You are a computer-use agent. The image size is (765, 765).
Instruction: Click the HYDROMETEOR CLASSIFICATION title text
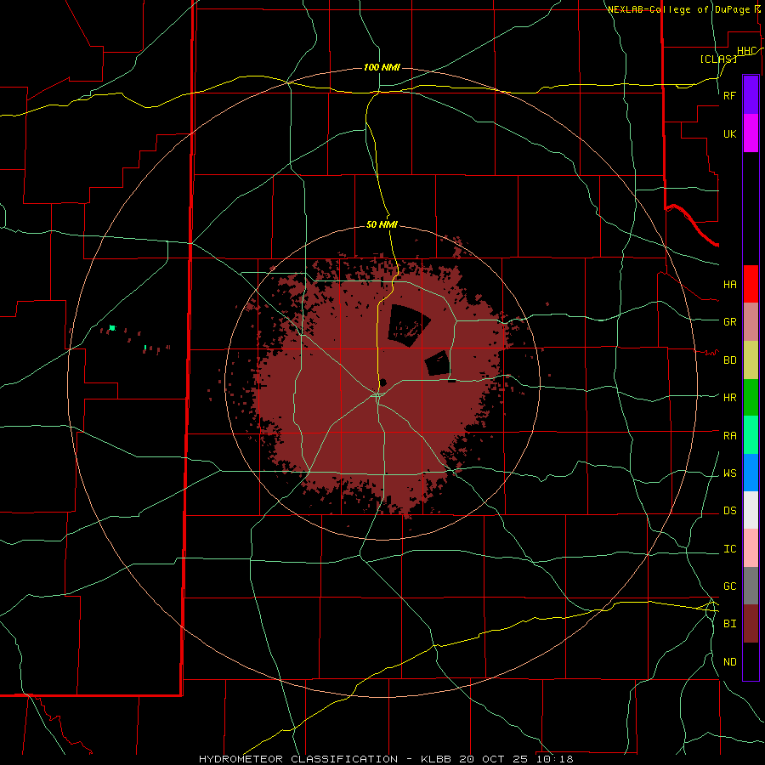tap(298, 759)
